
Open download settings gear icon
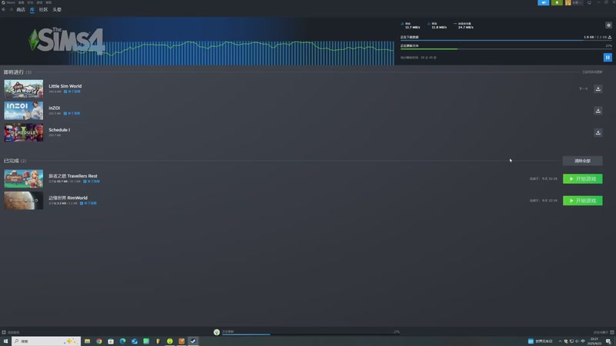pyautogui.click(x=608, y=25)
